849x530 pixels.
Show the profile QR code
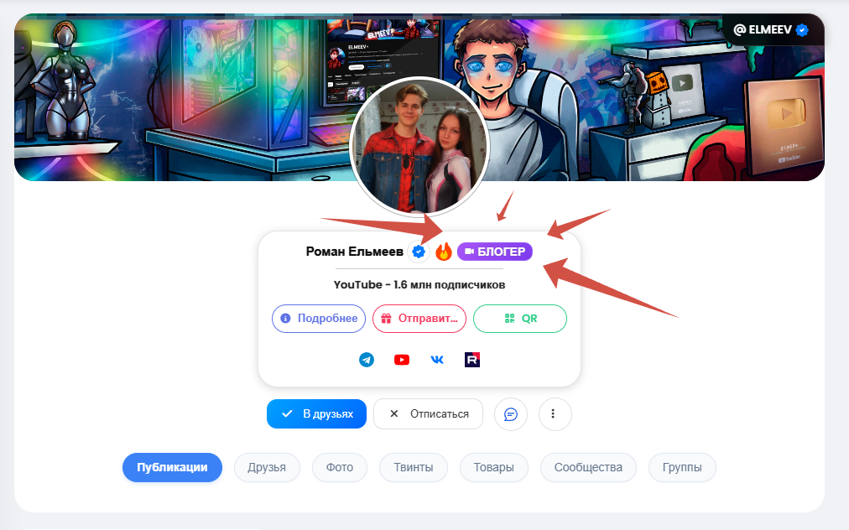520,319
